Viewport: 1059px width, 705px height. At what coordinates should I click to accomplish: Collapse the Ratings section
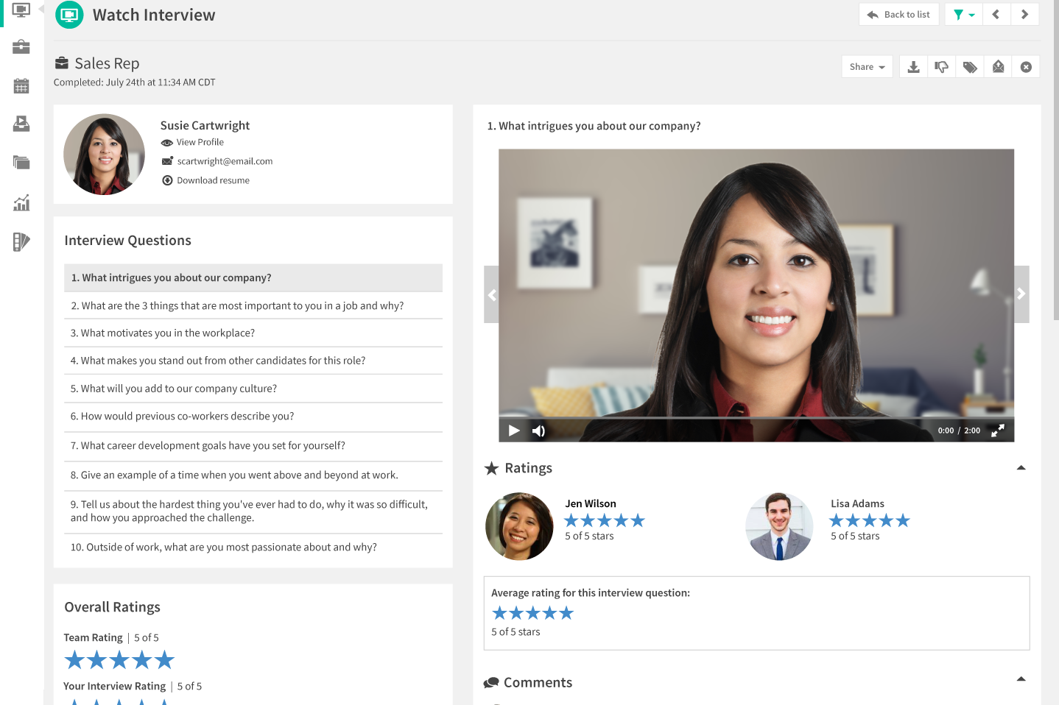tap(1021, 468)
